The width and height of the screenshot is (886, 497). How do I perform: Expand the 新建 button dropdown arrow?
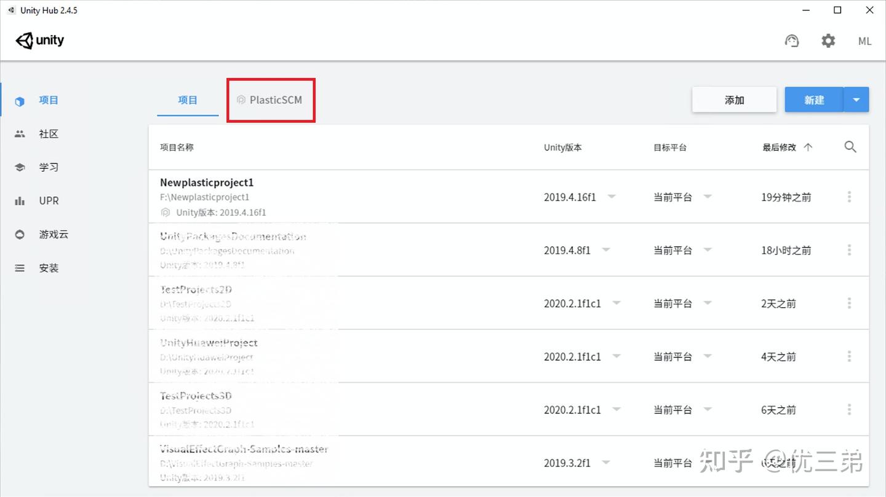click(856, 99)
